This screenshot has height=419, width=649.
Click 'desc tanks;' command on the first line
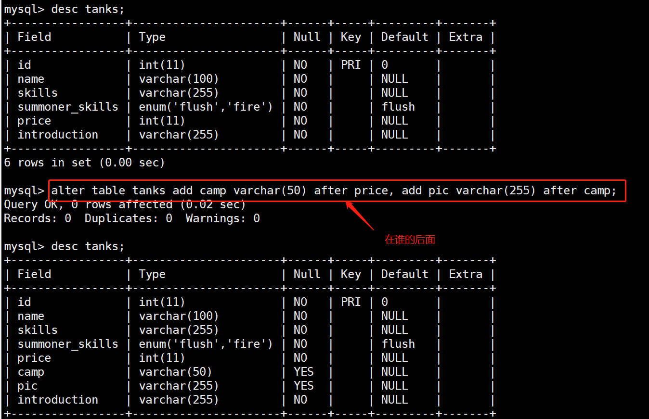(88, 10)
